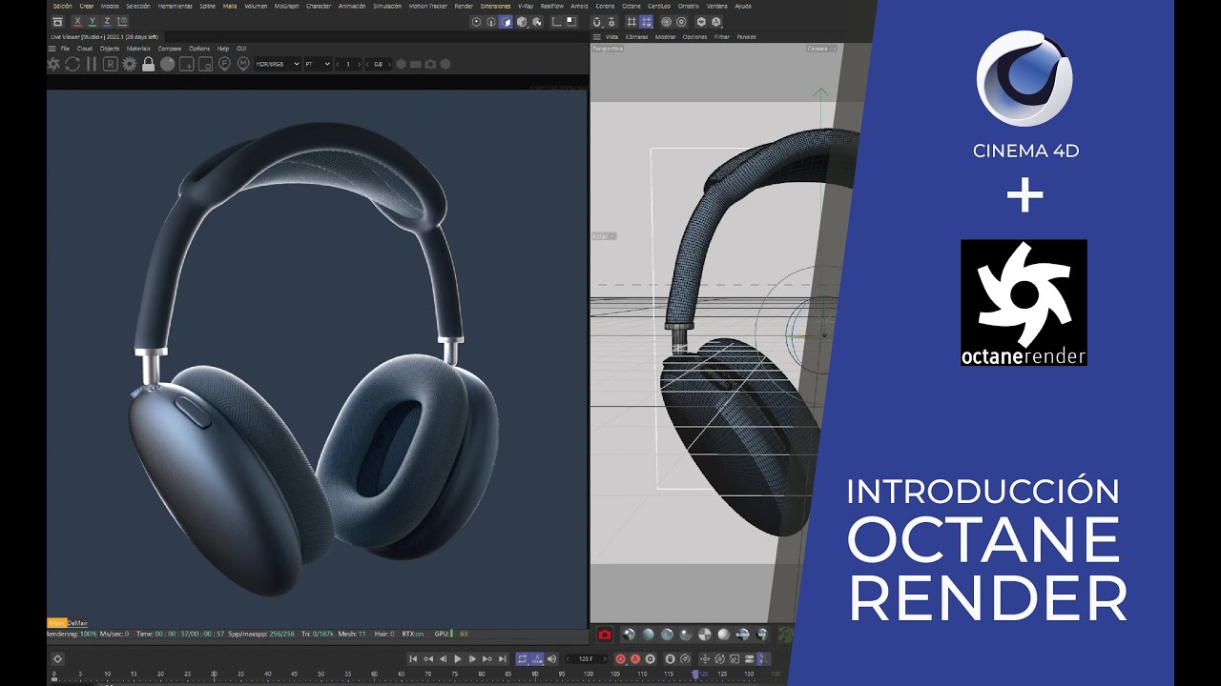This screenshot has width=1221, height=686.
Task: Click frame 60 on the timeline ruler
Action: (375, 674)
